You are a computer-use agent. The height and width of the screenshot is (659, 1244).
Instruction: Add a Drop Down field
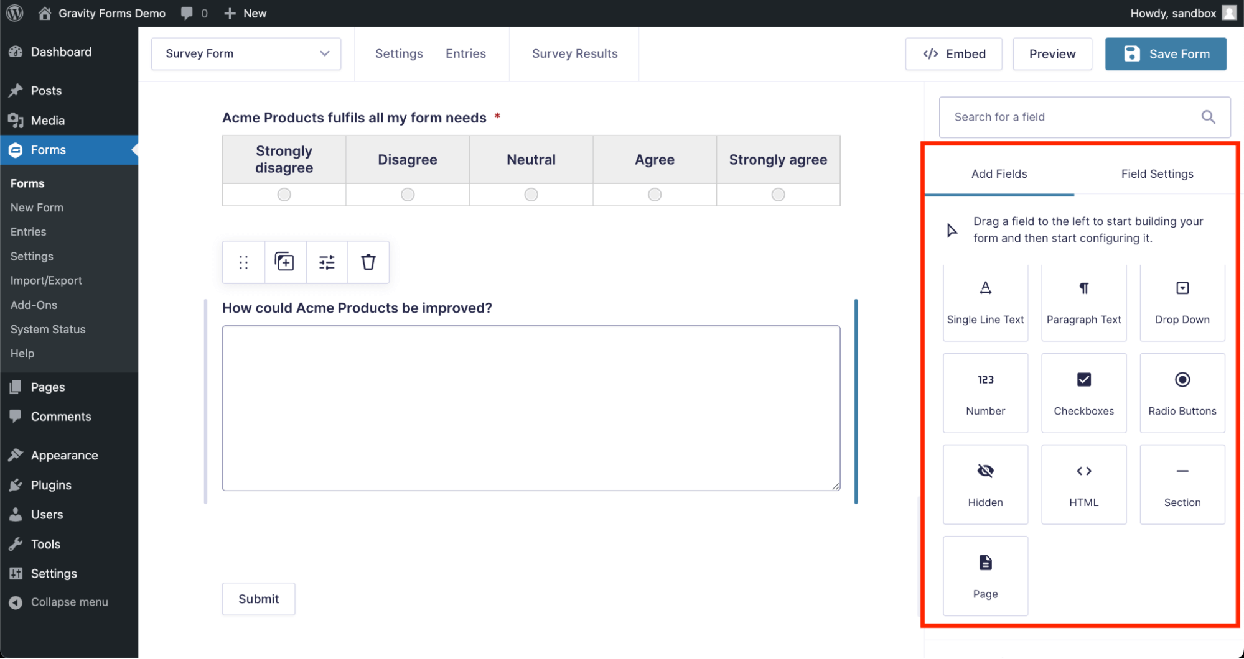(1182, 303)
